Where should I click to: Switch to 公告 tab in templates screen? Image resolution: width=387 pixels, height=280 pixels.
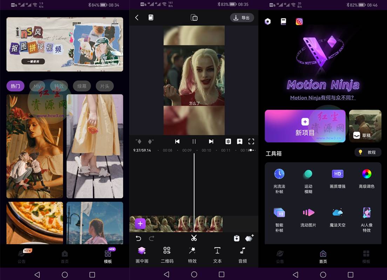click(22, 256)
